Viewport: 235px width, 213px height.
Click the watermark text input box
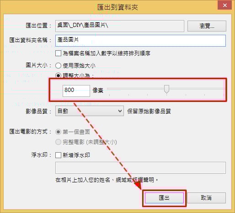pos(140,168)
